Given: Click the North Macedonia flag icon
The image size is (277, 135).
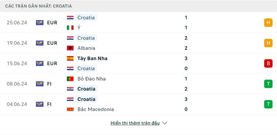Looking at the screenshot, I should tap(70, 109).
